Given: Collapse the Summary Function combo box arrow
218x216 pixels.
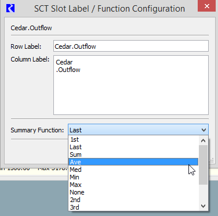Looking at the screenshot, I should [x=204, y=130].
